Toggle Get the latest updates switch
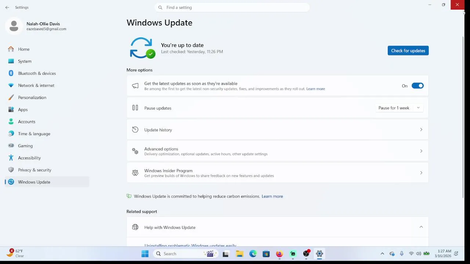470x264 pixels. tap(417, 86)
